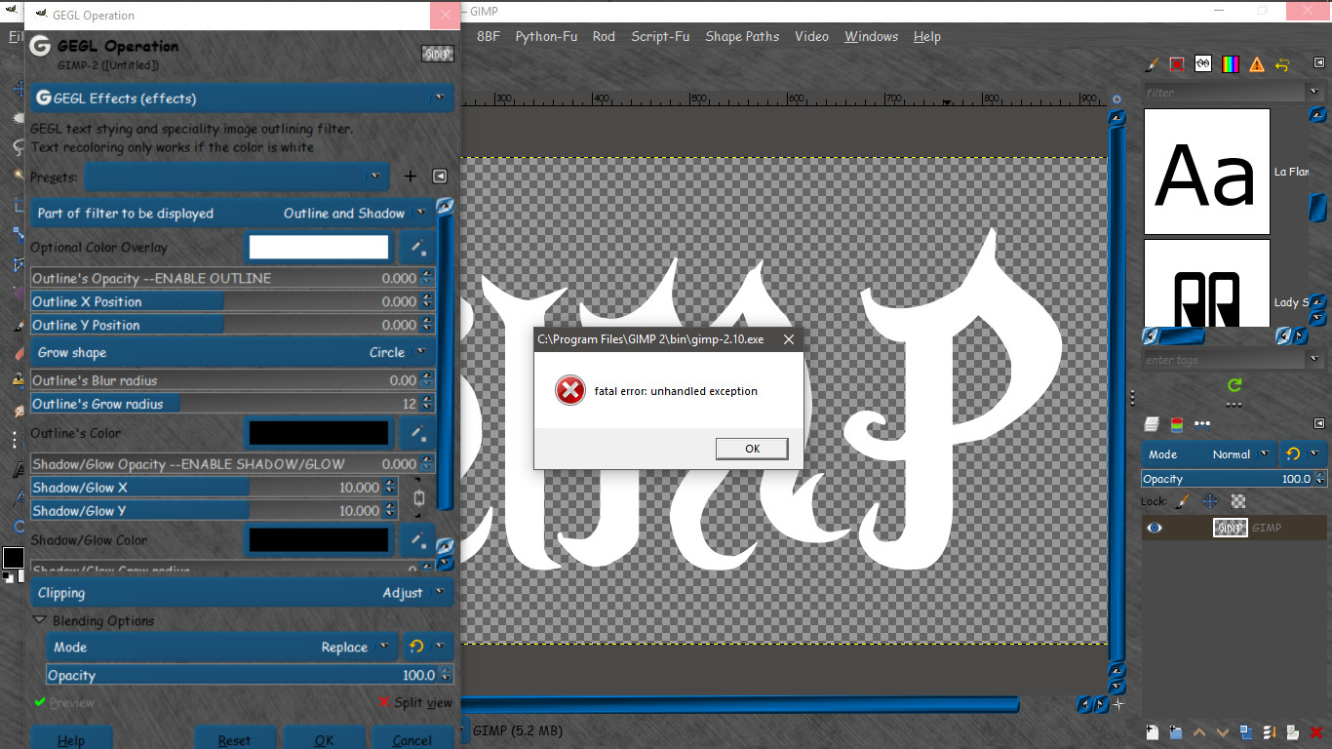Collapse the Blending Options expander
Viewport: 1332px width, 749px height.
[x=40, y=620]
